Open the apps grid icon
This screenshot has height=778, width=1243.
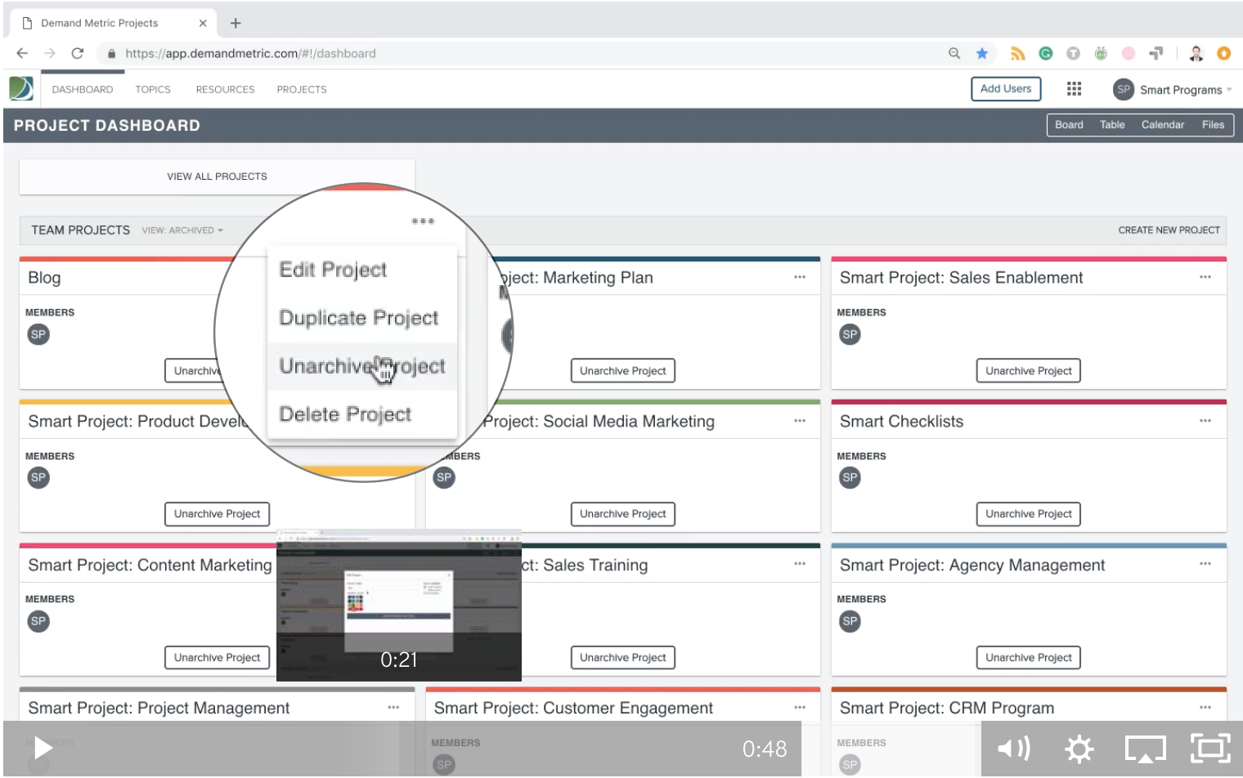coord(1075,88)
